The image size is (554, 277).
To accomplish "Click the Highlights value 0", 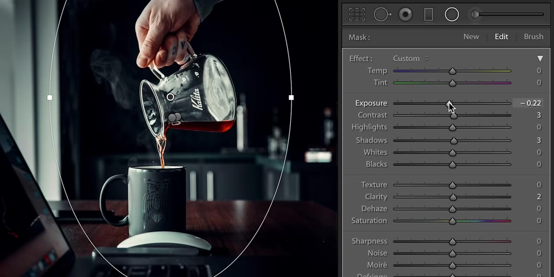I will pyautogui.click(x=538, y=127).
